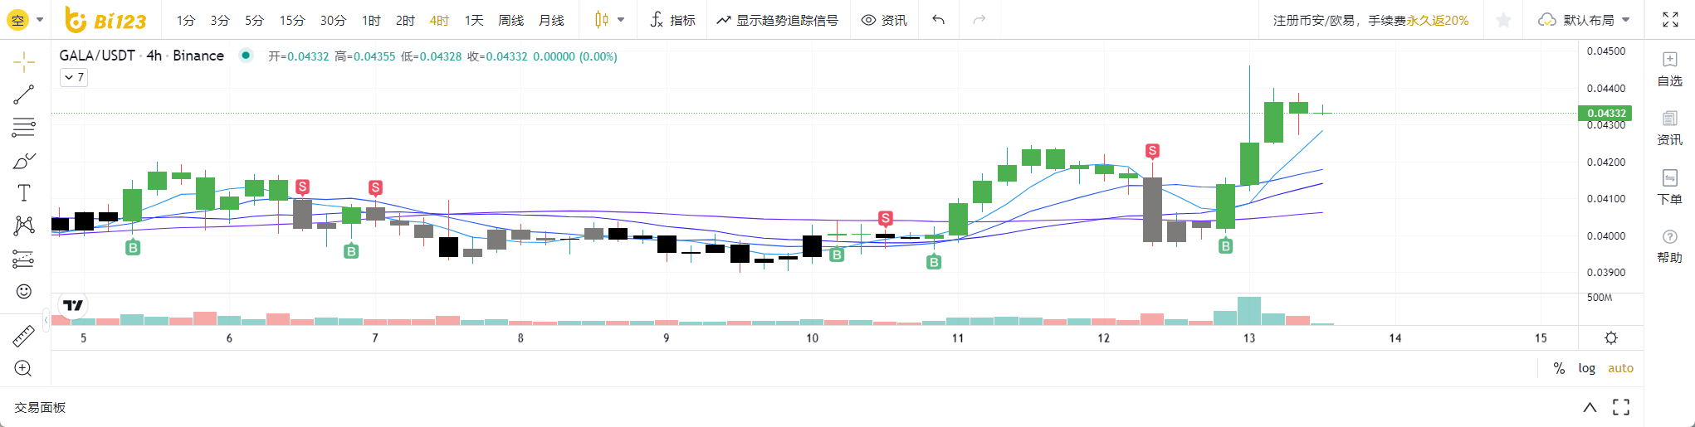Image resolution: width=1695 pixels, height=427 pixels.
Task: Open the 默认布局 layout dropdown
Action: coord(1584,20)
